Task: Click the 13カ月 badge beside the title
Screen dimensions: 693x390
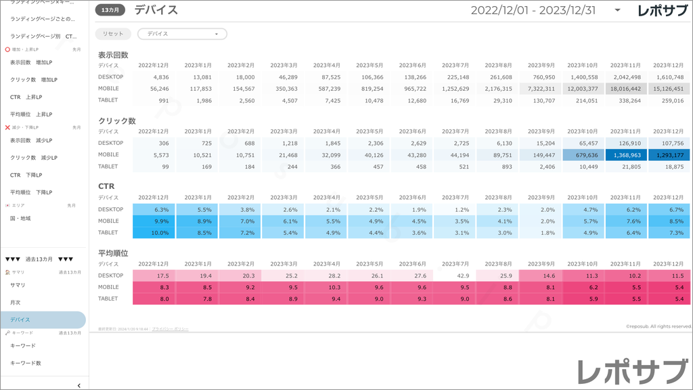Action: [110, 10]
